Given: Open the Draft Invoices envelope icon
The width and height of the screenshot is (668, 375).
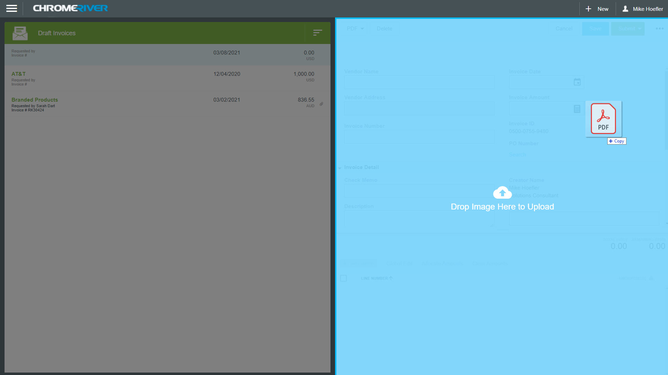Looking at the screenshot, I should tap(20, 33).
